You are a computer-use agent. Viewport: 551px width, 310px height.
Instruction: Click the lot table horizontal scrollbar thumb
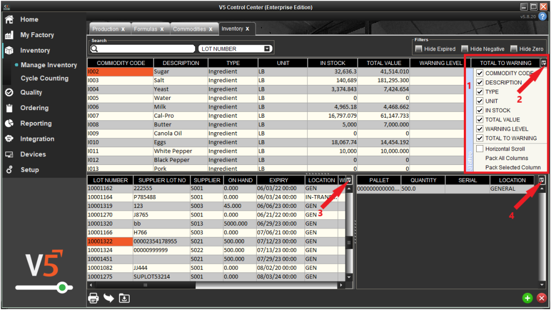pos(145,285)
